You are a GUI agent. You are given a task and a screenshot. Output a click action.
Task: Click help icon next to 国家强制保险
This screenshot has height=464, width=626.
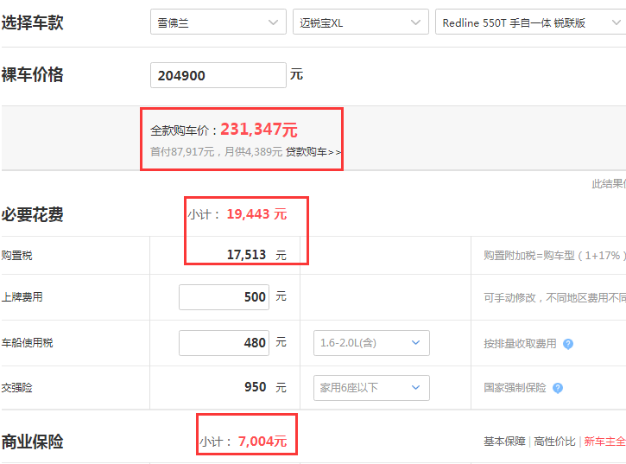click(558, 388)
